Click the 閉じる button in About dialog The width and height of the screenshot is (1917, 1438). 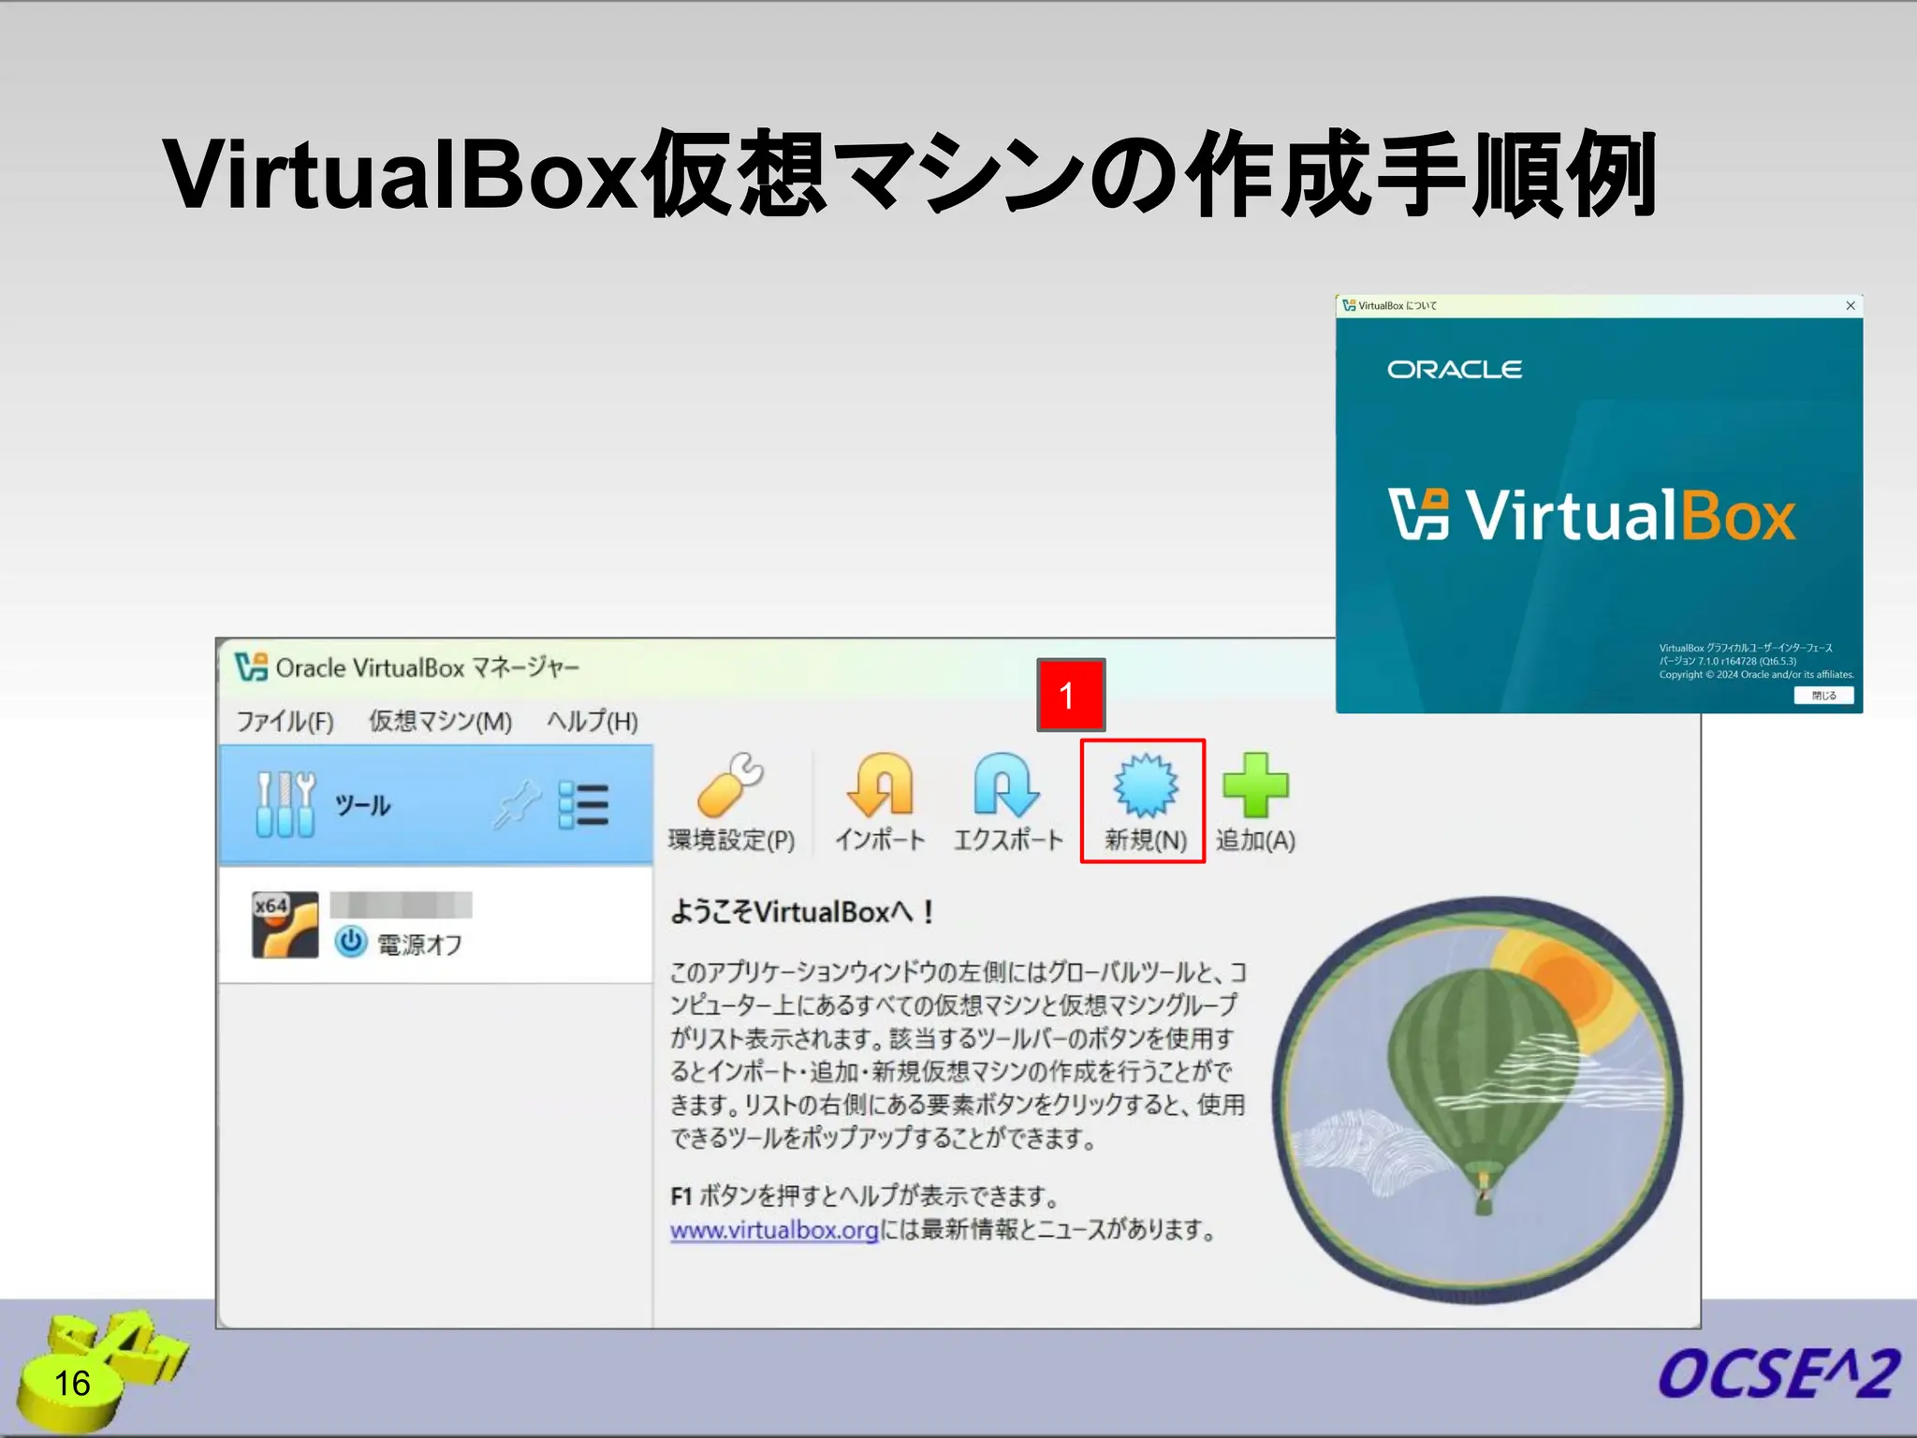1823,696
